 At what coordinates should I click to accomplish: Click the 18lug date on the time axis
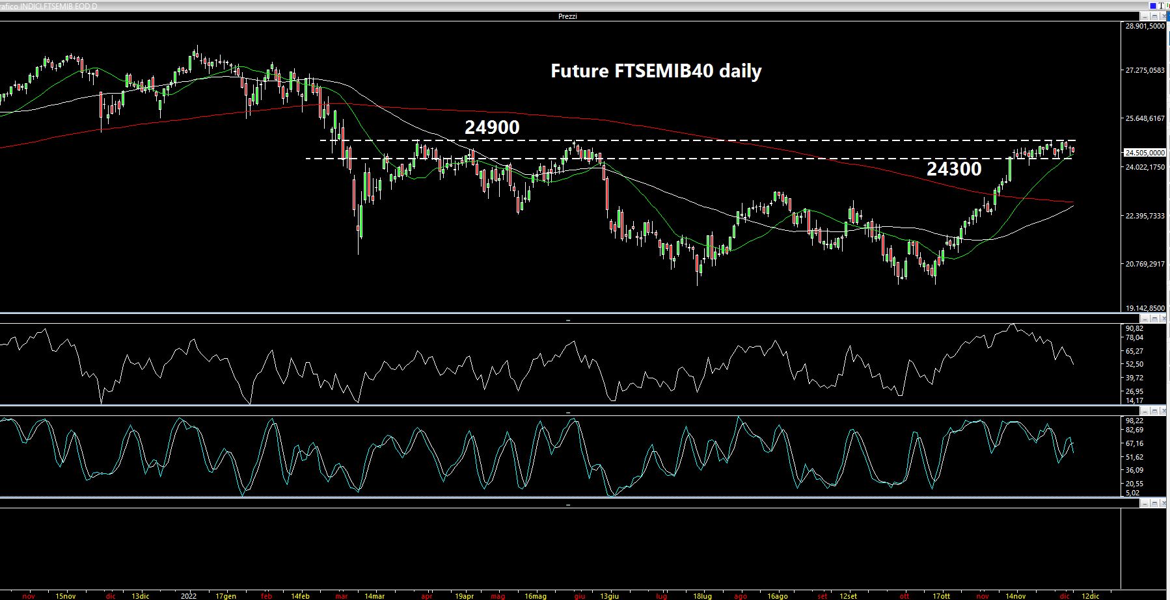[702, 595]
